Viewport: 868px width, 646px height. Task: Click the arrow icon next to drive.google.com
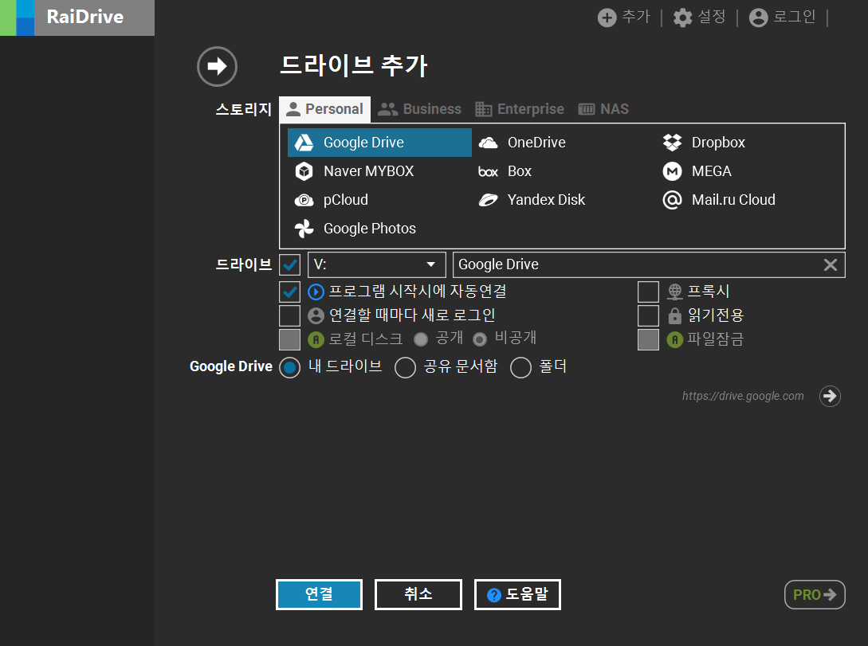[x=830, y=396]
